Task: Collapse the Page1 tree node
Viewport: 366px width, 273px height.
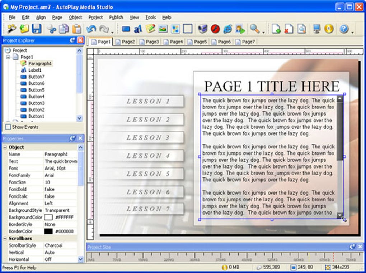Action: tap(8, 57)
